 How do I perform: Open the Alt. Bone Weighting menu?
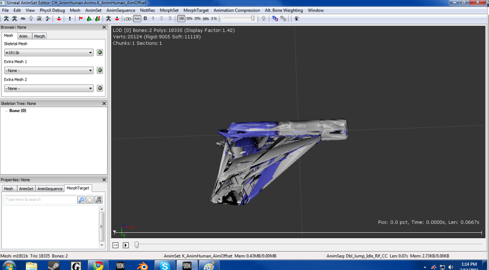(284, 10)
